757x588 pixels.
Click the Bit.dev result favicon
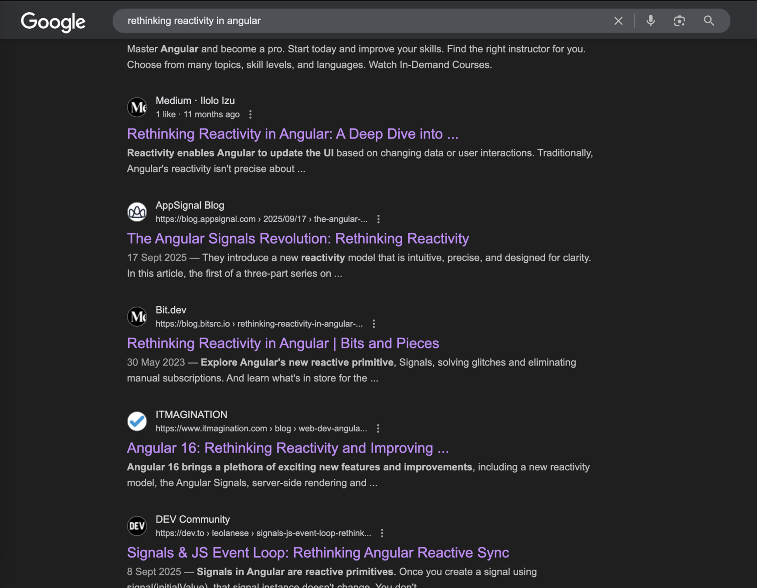pos(137,317)
